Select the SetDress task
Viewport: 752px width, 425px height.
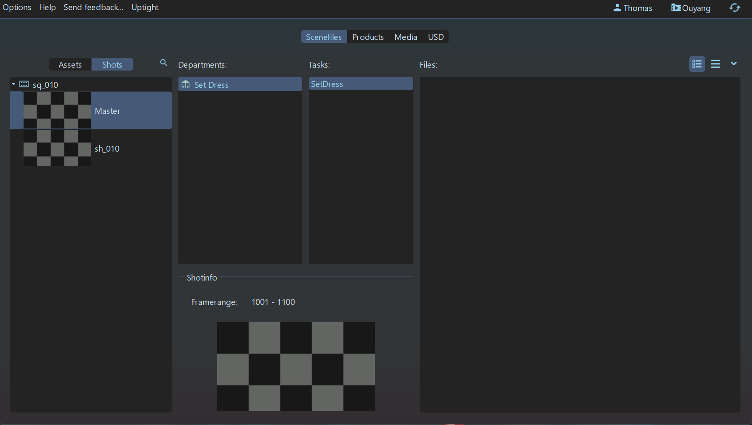327,84
